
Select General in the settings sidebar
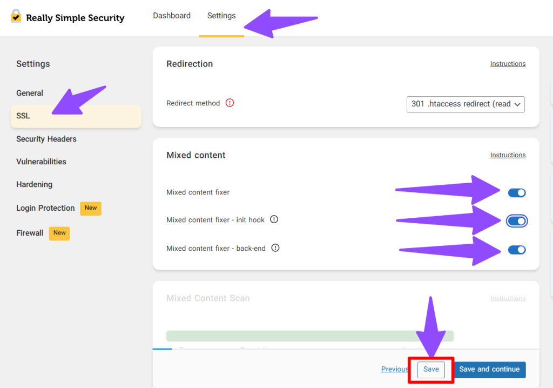(30, 93)
